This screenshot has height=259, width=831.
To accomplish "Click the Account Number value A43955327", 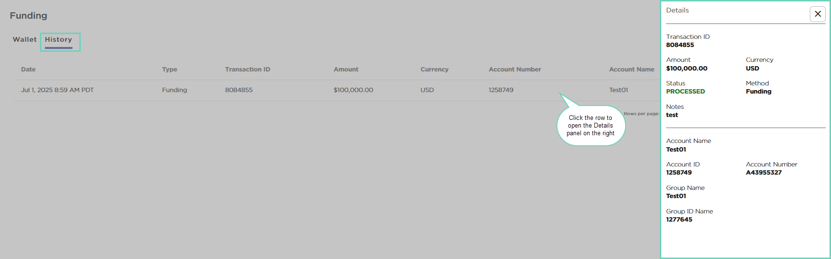I will 764,173.
